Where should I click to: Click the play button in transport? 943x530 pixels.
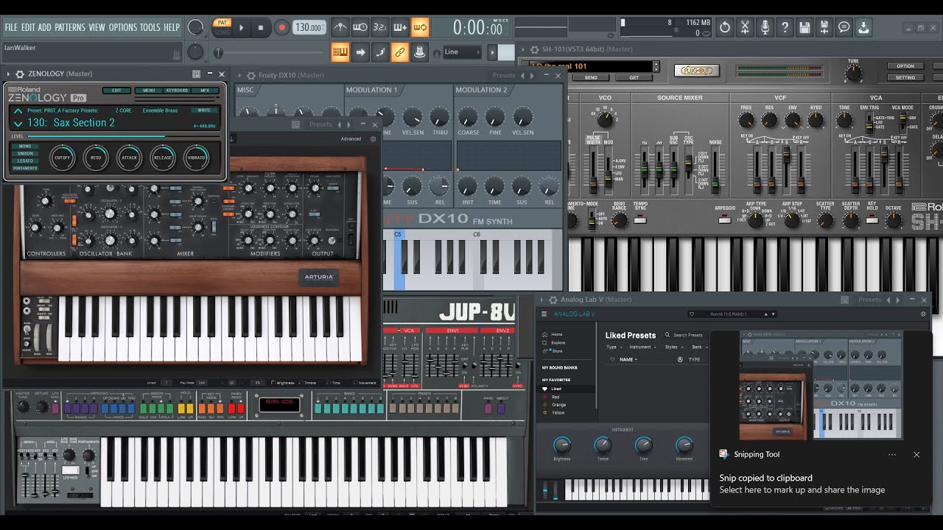242,28
